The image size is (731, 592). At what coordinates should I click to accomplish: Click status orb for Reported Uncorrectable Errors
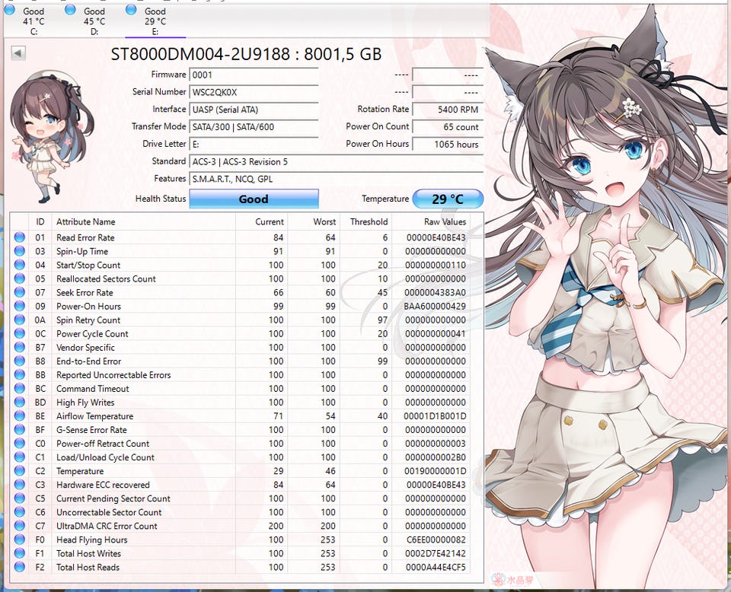20,375
